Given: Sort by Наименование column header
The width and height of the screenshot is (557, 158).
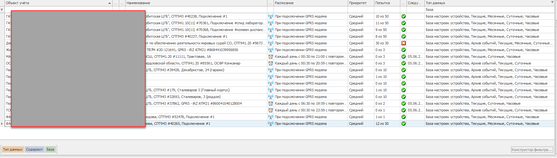Looking at the screenshot, I should tap(196, 3).
